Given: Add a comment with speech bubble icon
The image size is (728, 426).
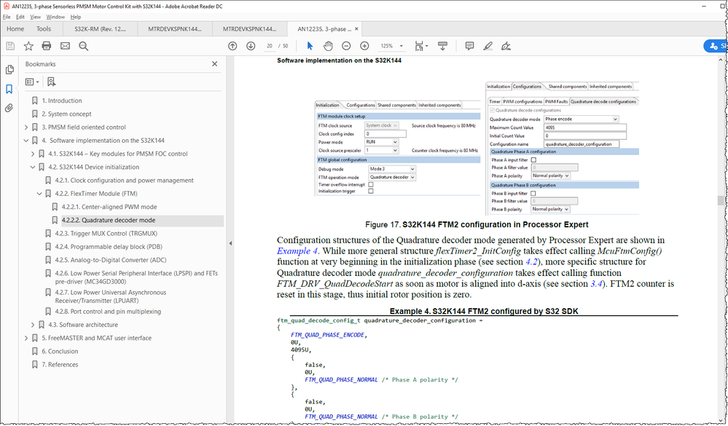Looking at the screenshot, I should tap(469, 46).
